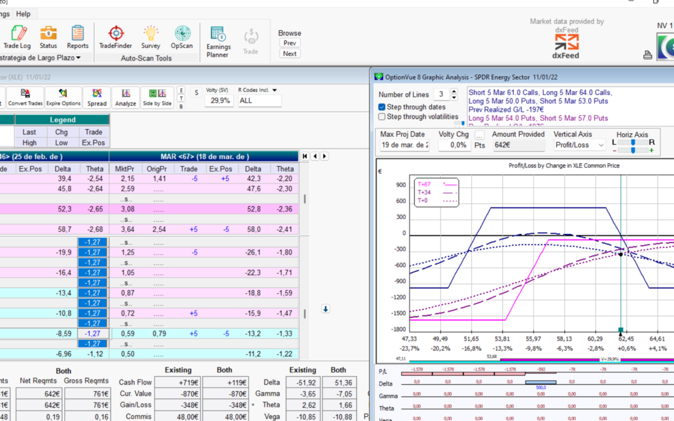Decrease the Number of Lines value
Image resolution: width=674 pixels, height=421 pixels.
(454, 97)
